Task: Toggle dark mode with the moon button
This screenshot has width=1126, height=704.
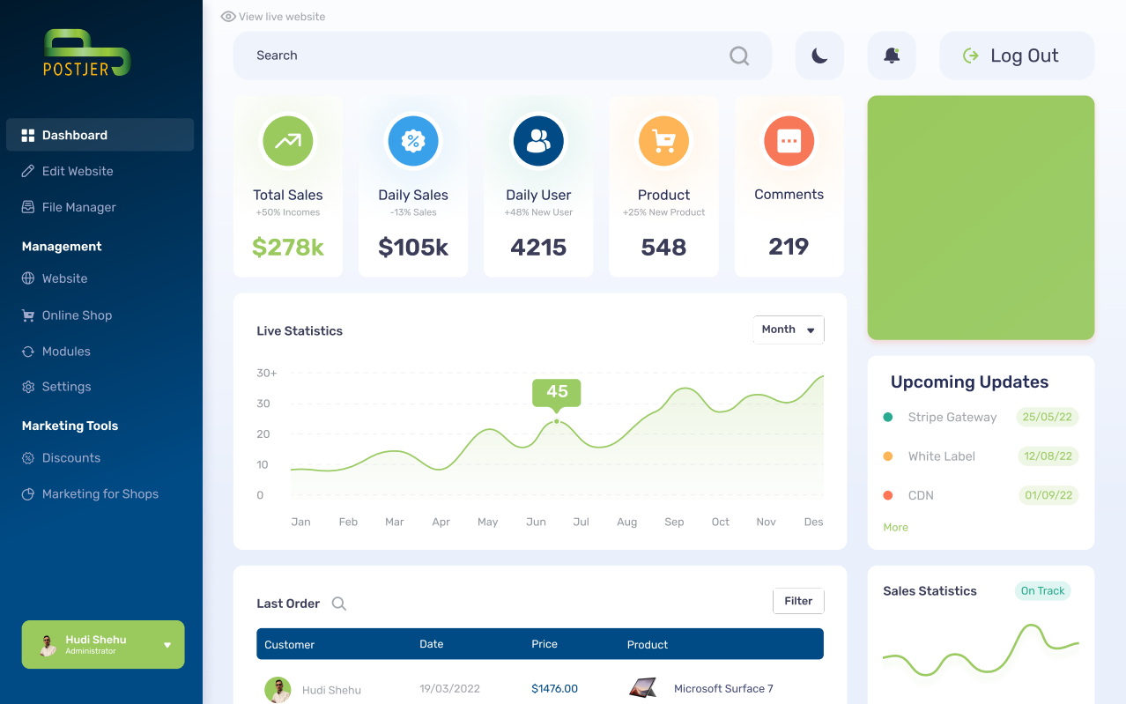Action: [819, 56]
